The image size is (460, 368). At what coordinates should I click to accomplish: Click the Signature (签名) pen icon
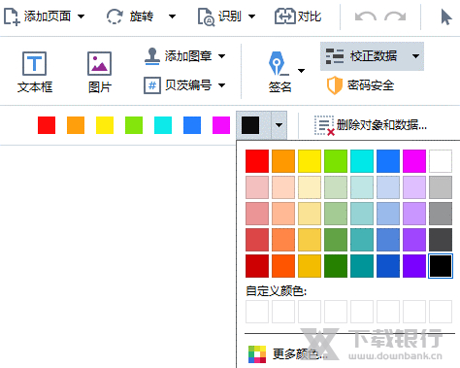[278, 63]
